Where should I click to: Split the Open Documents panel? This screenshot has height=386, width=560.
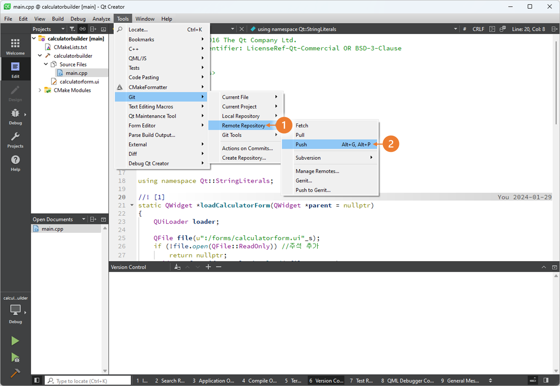93,219
